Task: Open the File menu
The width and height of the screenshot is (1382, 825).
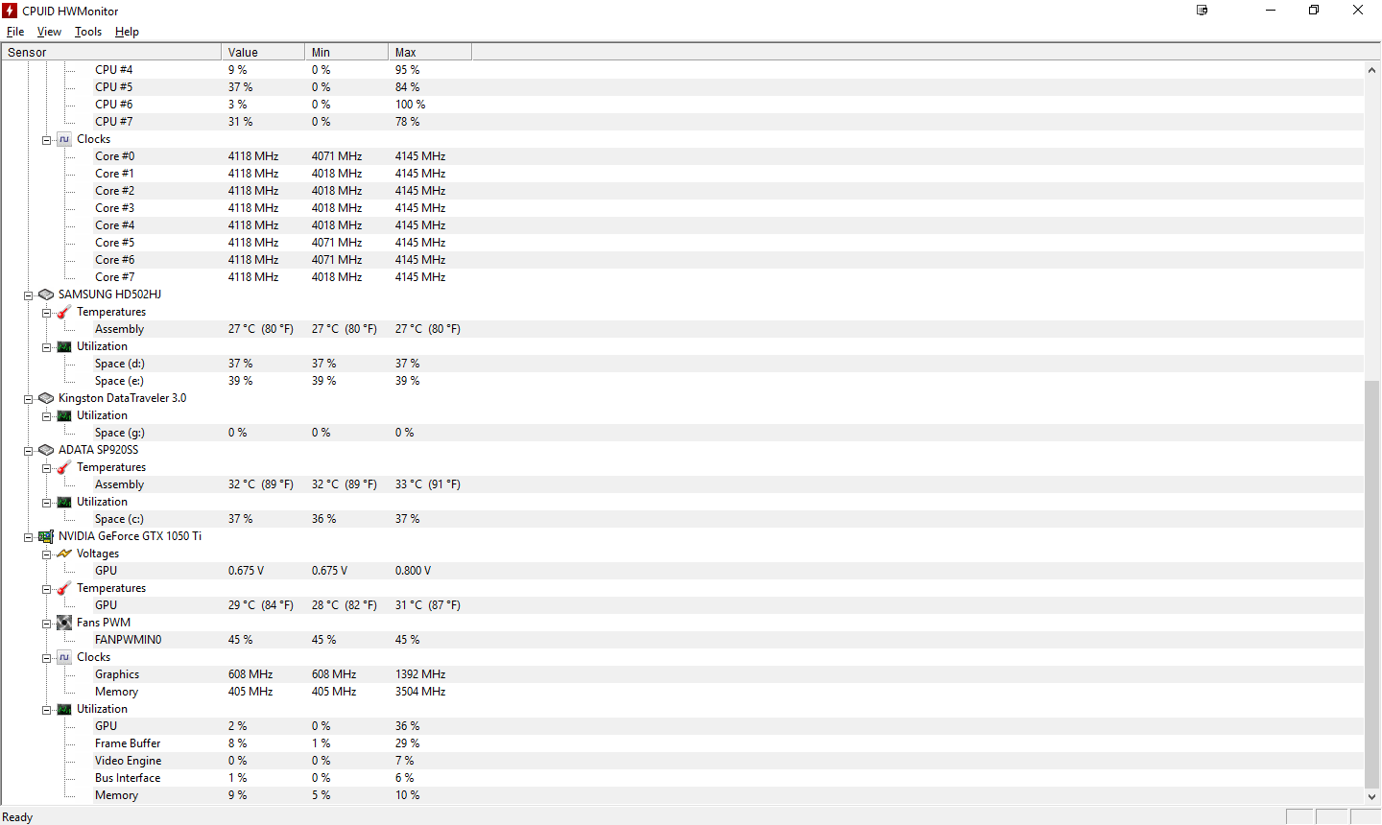Action: click(15, 32)
